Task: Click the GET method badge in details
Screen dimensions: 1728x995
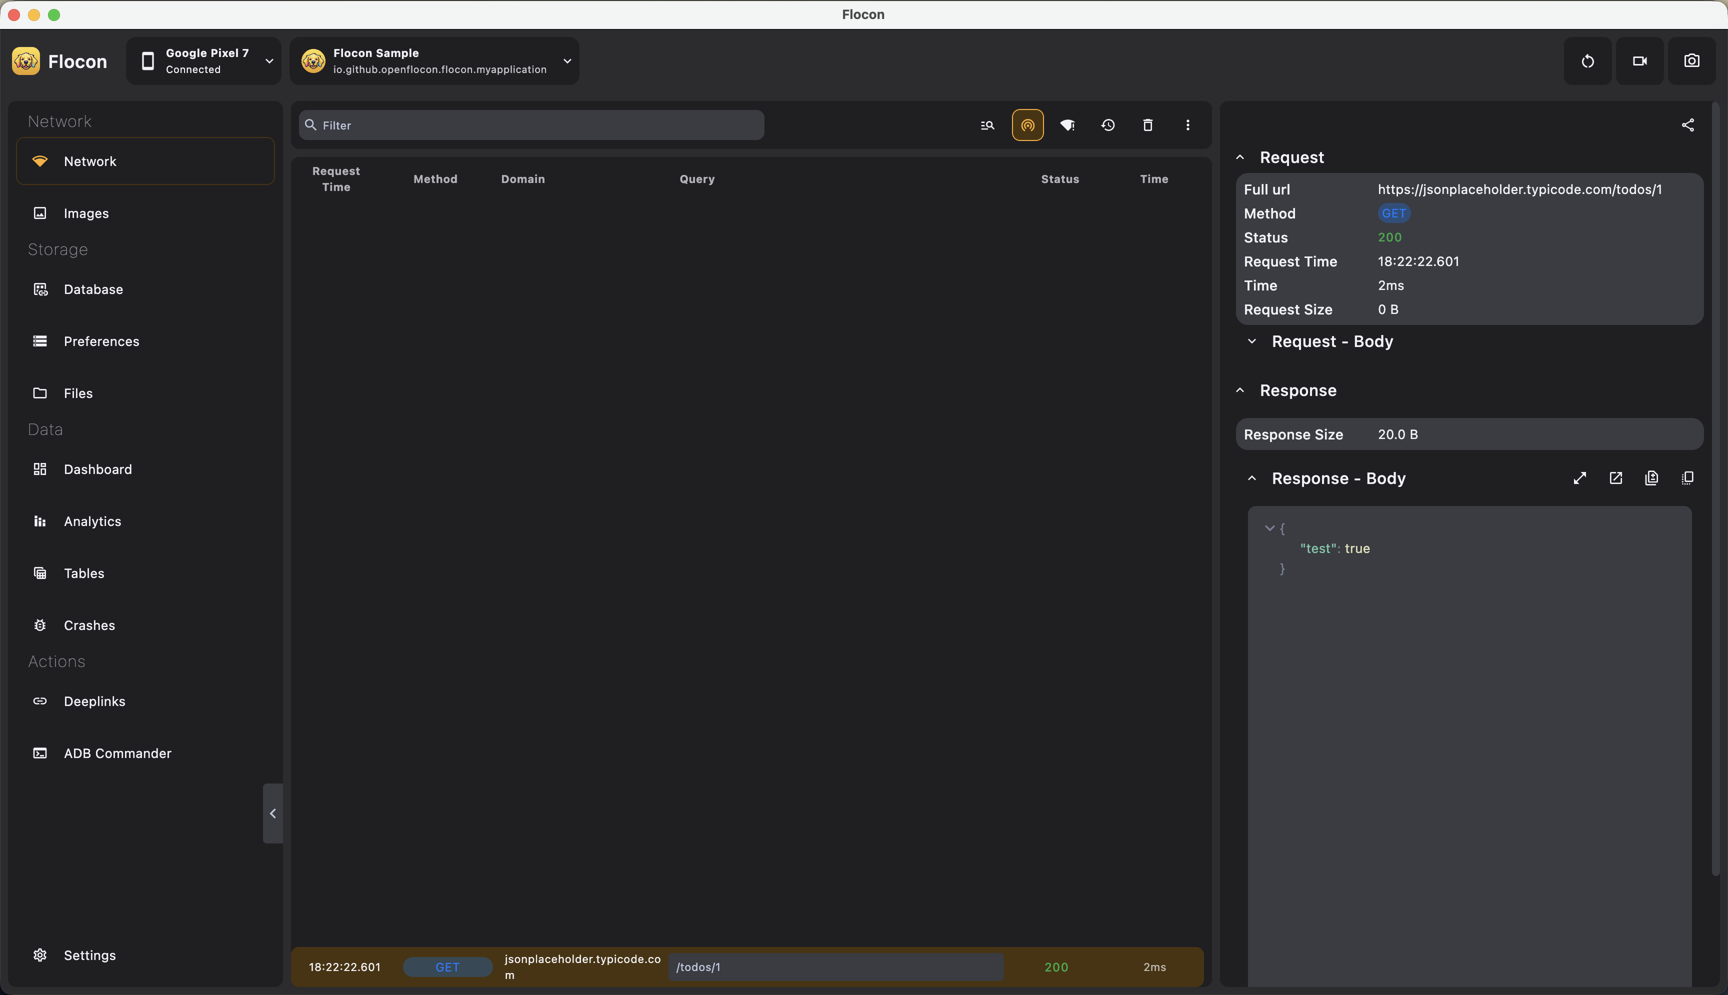Action: tap(1394, 213)
